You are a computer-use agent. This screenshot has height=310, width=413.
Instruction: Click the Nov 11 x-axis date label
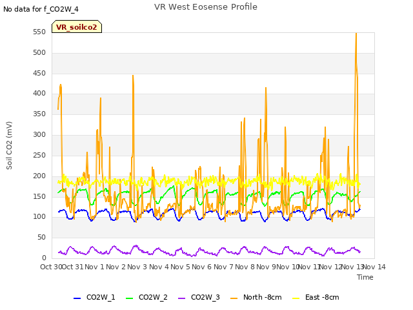pos(309,267)
